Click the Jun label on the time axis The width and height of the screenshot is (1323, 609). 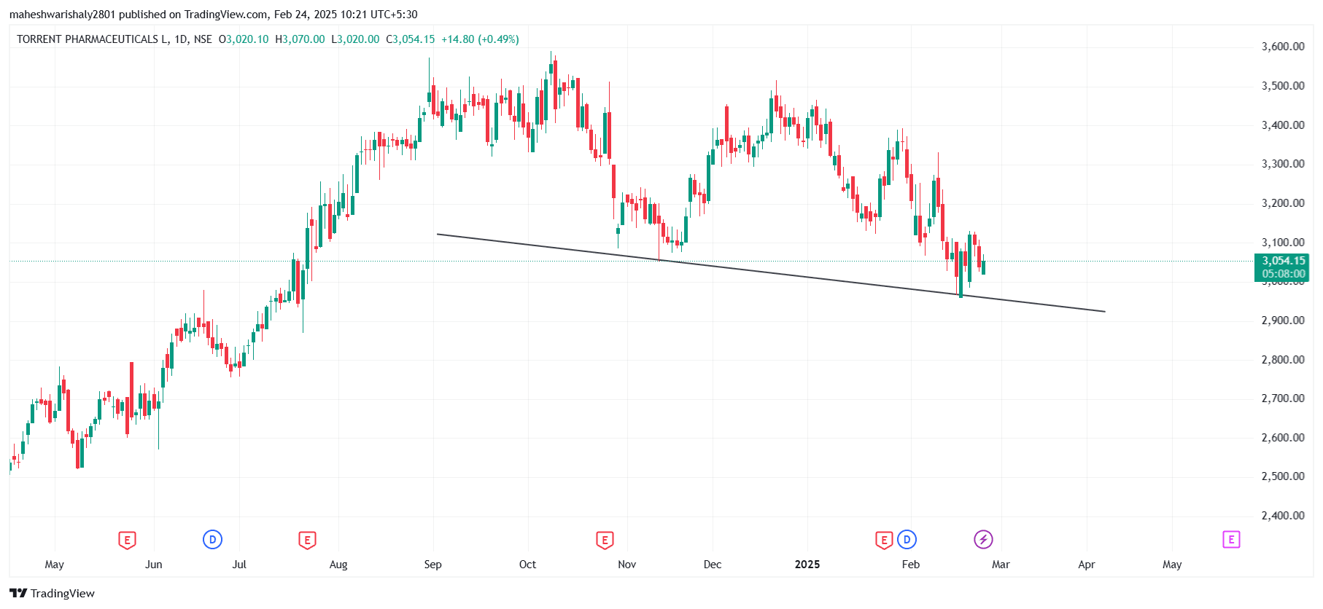click(154, 565)
